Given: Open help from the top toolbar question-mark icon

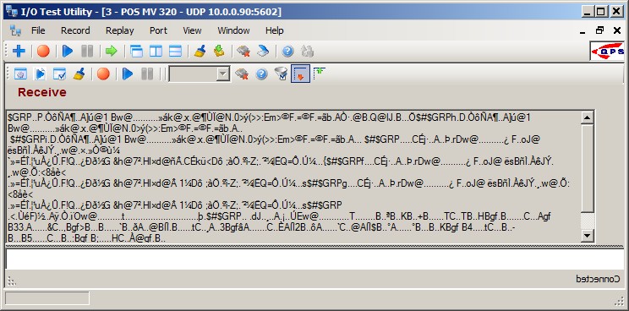Looking at the screenshot, I should click(287, 51).
